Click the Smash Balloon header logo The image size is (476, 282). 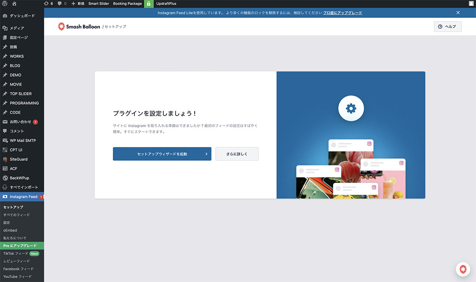(x=79, y=27)
